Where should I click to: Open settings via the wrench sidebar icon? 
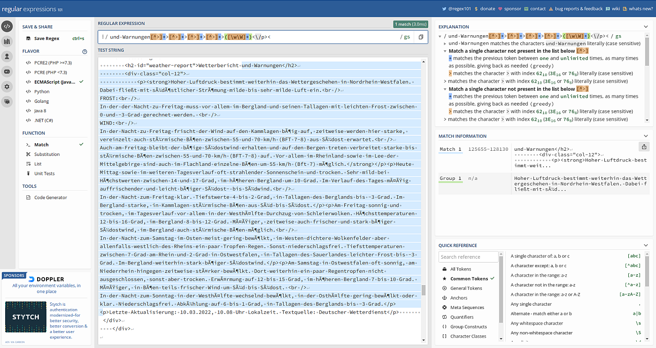point(7,86)
